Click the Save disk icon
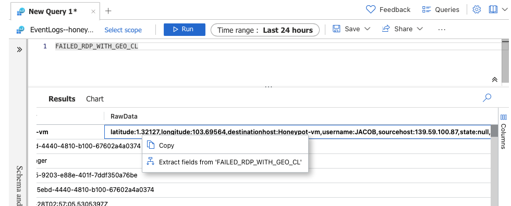This screenshot has height=206, width=511. click(x=336, y=29)
